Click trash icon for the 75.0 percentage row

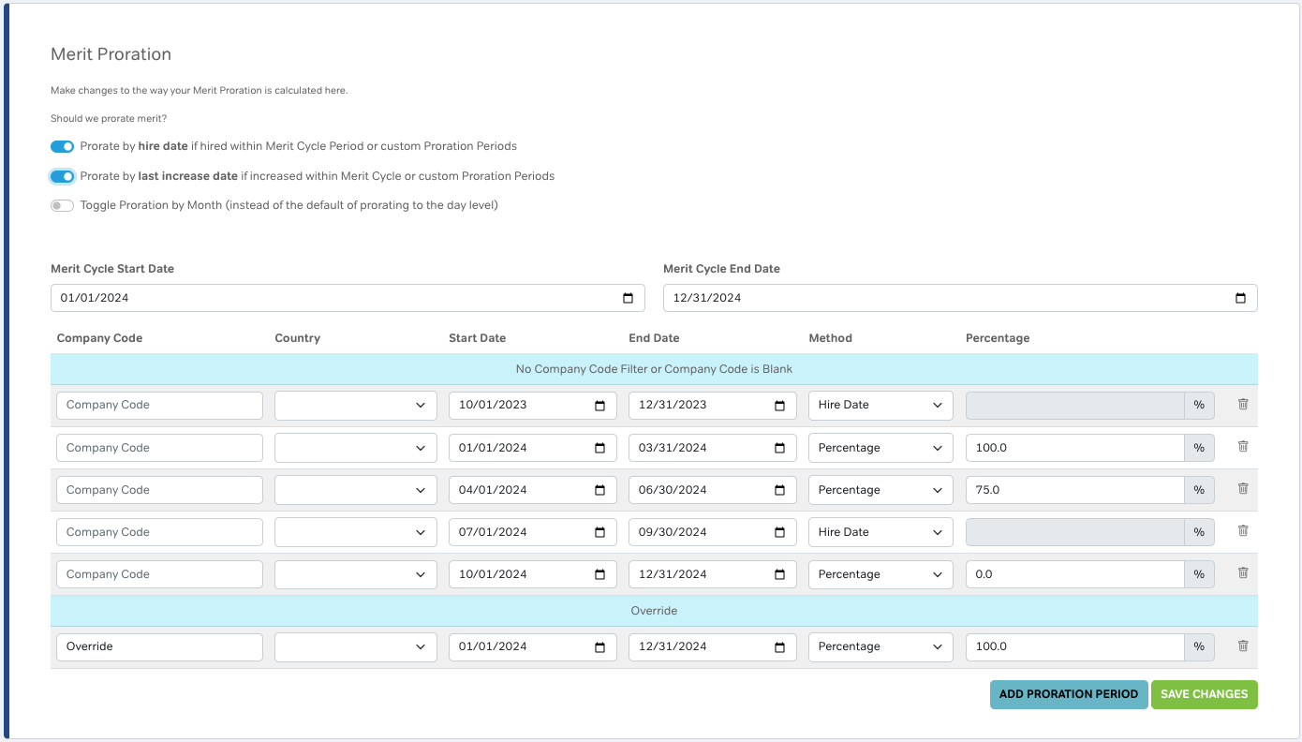tap(1243, 489)
